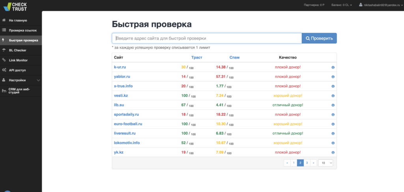404x192 pixels.
Task: Focus the site address input field
Action: tap(207, 38)
